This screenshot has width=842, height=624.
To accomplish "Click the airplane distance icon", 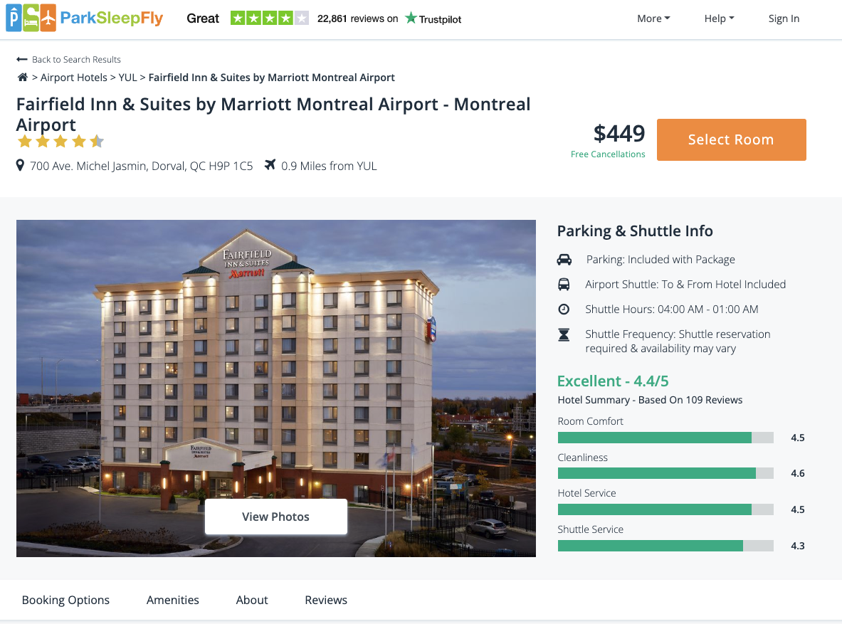I will tap(270, 166).
